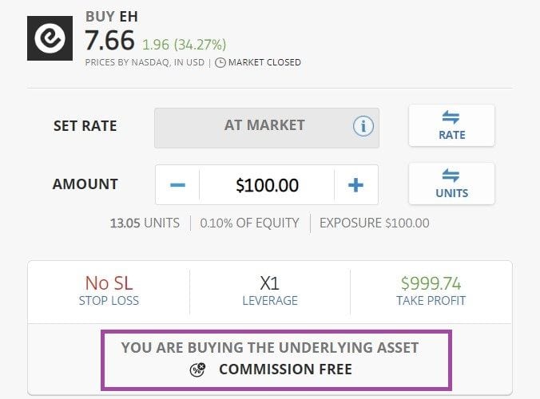The width and height of the screenshot is (540, 399).
Task: Click the $100.00 amount input field
Action: click(267, 185)
